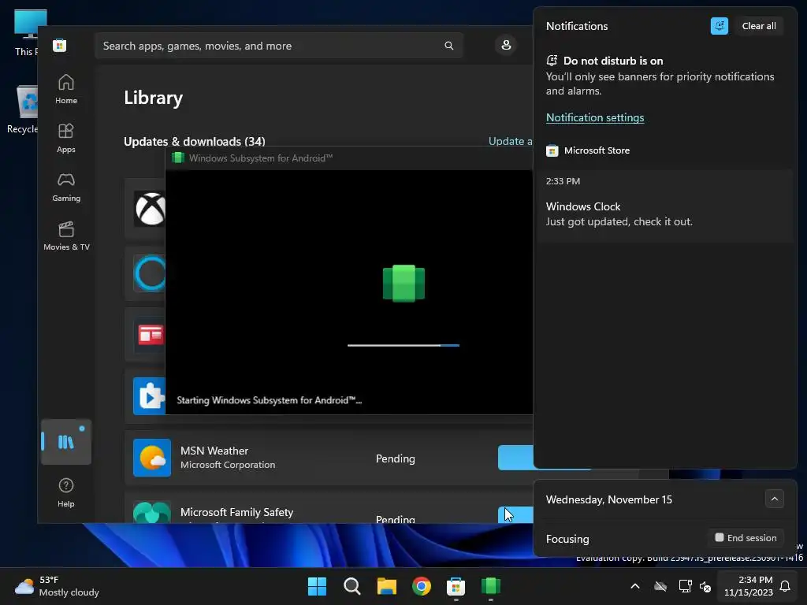
Task: Click the Search apps, games, movies field
Action: (x=278, y=46)
